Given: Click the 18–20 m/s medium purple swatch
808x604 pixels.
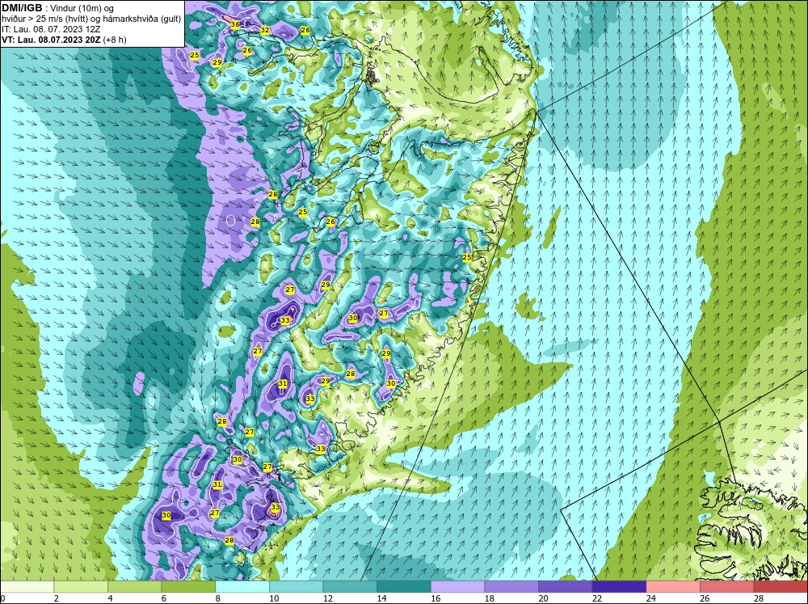Looking at the screenshot, I should coord(511,586).
